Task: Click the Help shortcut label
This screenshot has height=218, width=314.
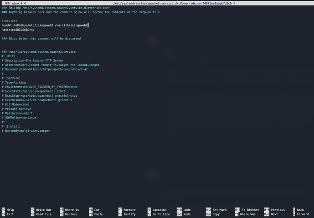Action: click(x=10, y=210)
